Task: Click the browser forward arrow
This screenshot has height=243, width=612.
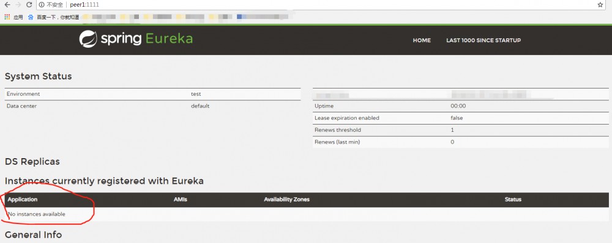Action: 18,5
